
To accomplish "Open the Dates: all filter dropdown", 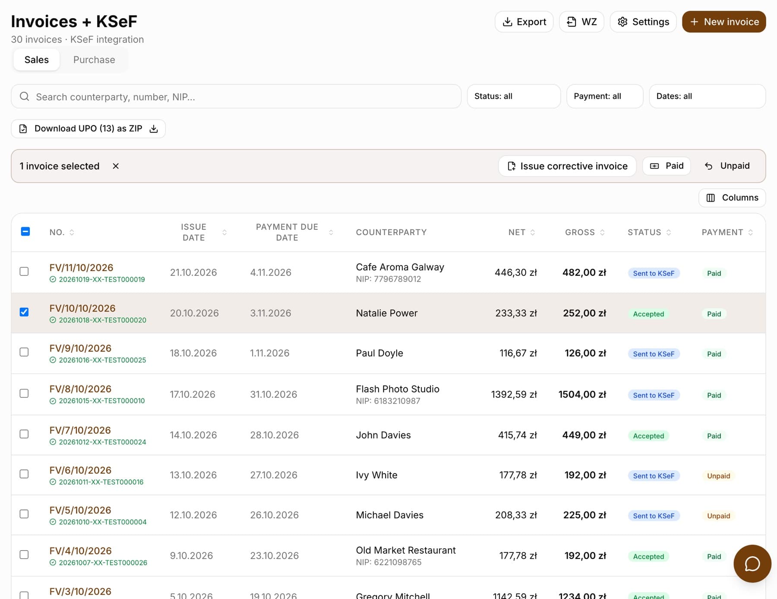I will coord(707,96).
